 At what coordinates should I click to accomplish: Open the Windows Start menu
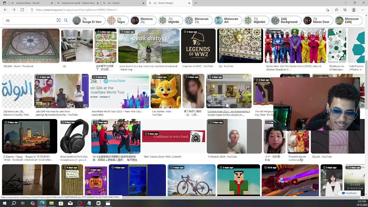tap(5, 203)
